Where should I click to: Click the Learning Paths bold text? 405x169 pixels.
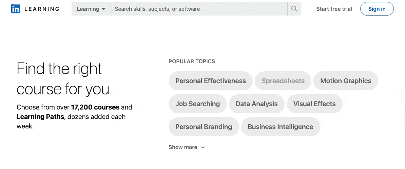tap(40, 117)
